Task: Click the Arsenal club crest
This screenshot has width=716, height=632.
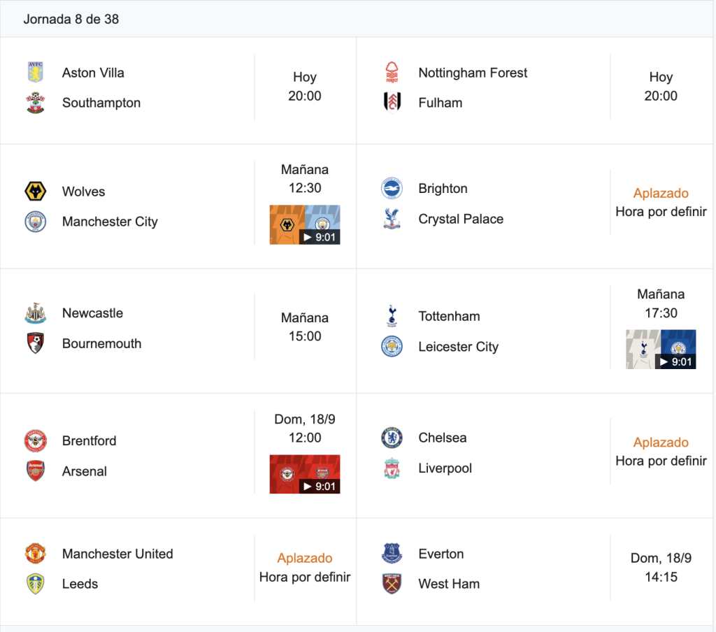Action: (35, 471)
